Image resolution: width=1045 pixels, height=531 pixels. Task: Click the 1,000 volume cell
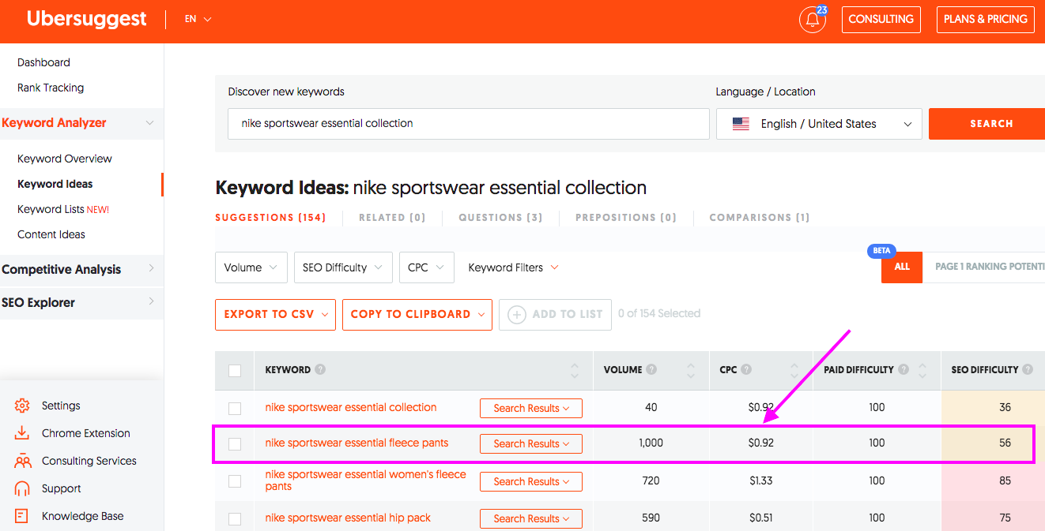(651, 443)
